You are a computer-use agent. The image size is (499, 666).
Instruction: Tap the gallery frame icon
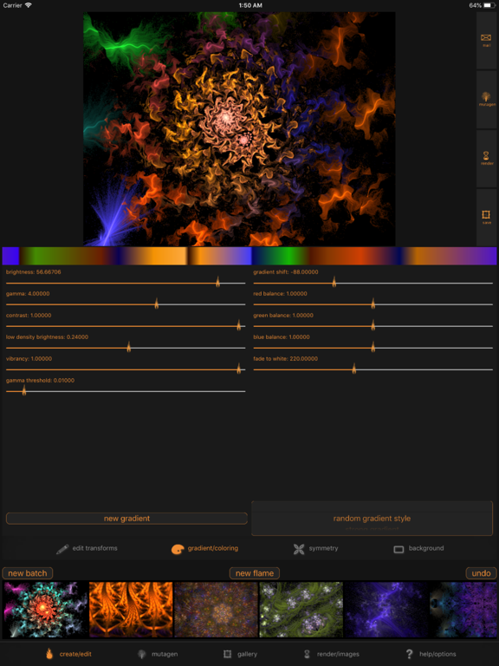(x=228, y=654)
